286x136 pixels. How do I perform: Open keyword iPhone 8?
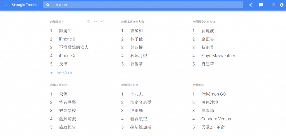tap(67, 39)
